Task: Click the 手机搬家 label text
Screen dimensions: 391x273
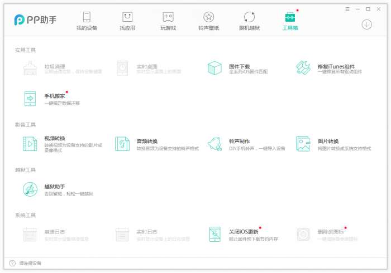Action: [55, 96]
